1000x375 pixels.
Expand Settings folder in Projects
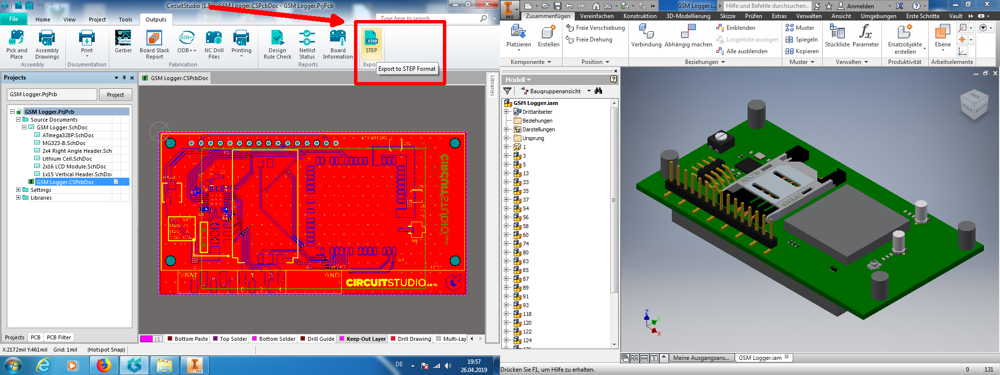point(19,189)
